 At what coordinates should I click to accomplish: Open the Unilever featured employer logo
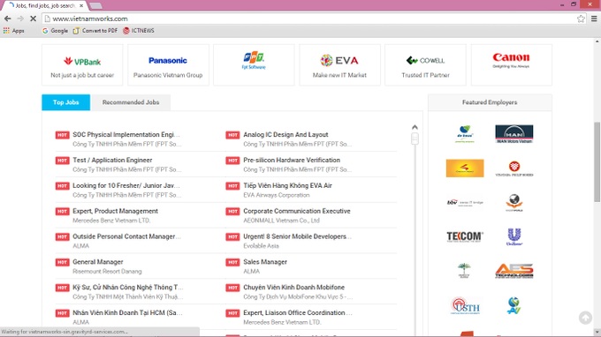[x=514, y=236]
